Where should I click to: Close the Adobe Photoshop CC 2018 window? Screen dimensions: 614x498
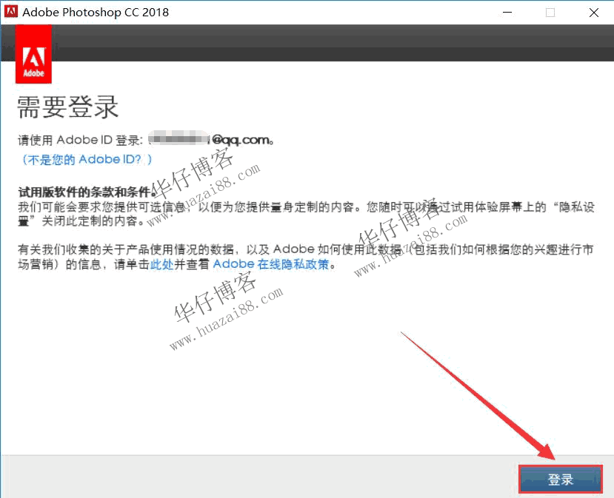(594, 13)
